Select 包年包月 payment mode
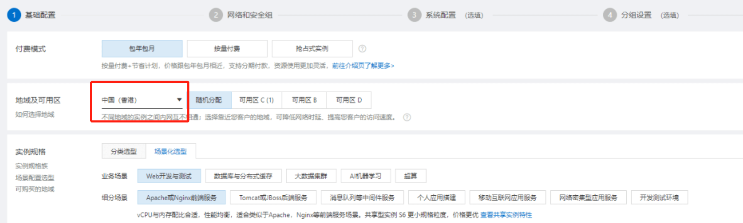This screenshot has height=223, width=743. click(x=142, y=49)
